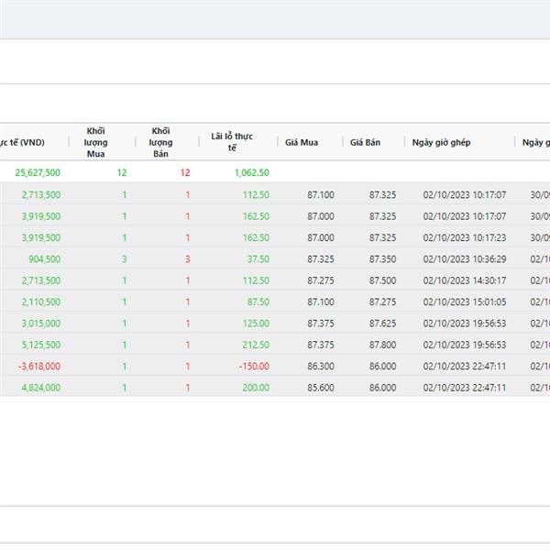
Task: Click the "Giá Mua" column header
Action: [x=302, y=143]
